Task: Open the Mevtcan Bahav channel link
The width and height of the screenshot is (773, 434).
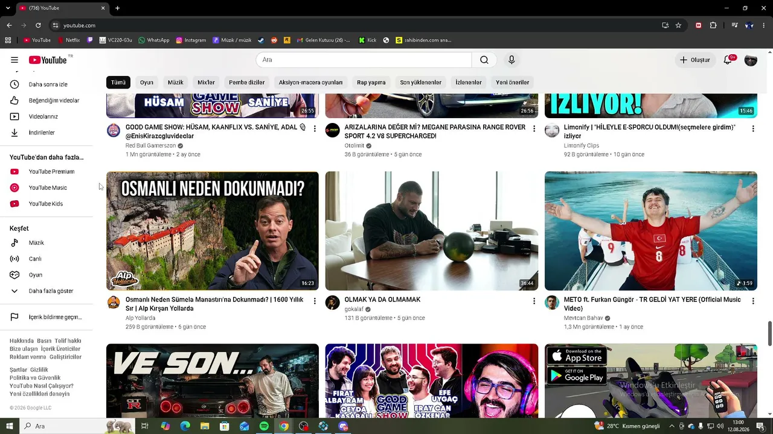Action: (x=583, y=318)
